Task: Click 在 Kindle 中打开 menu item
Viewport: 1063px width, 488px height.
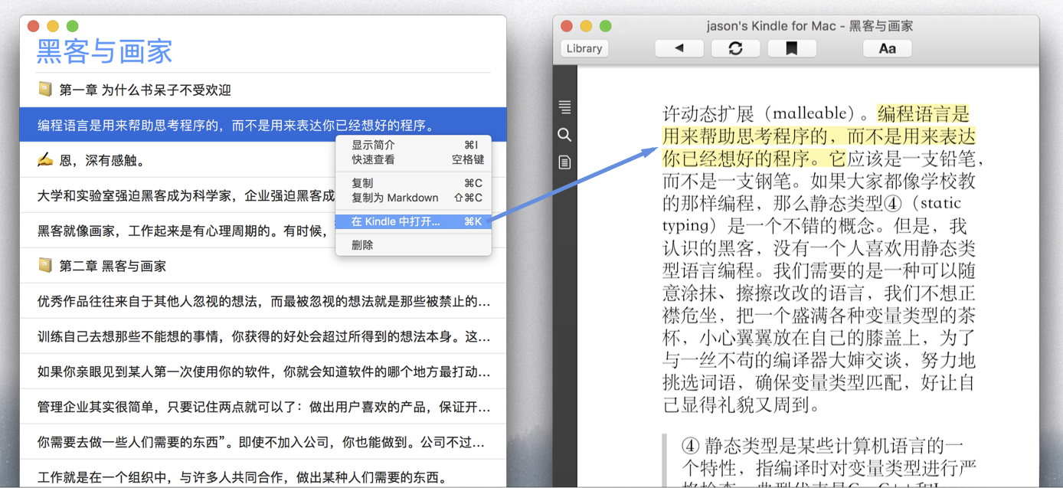Action: (x=396, y=221)
